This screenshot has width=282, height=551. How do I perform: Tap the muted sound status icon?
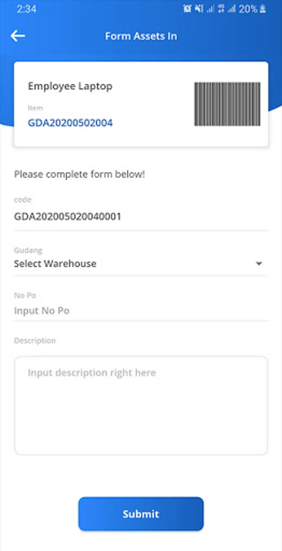pyautogui.click(x=199, y=9)
